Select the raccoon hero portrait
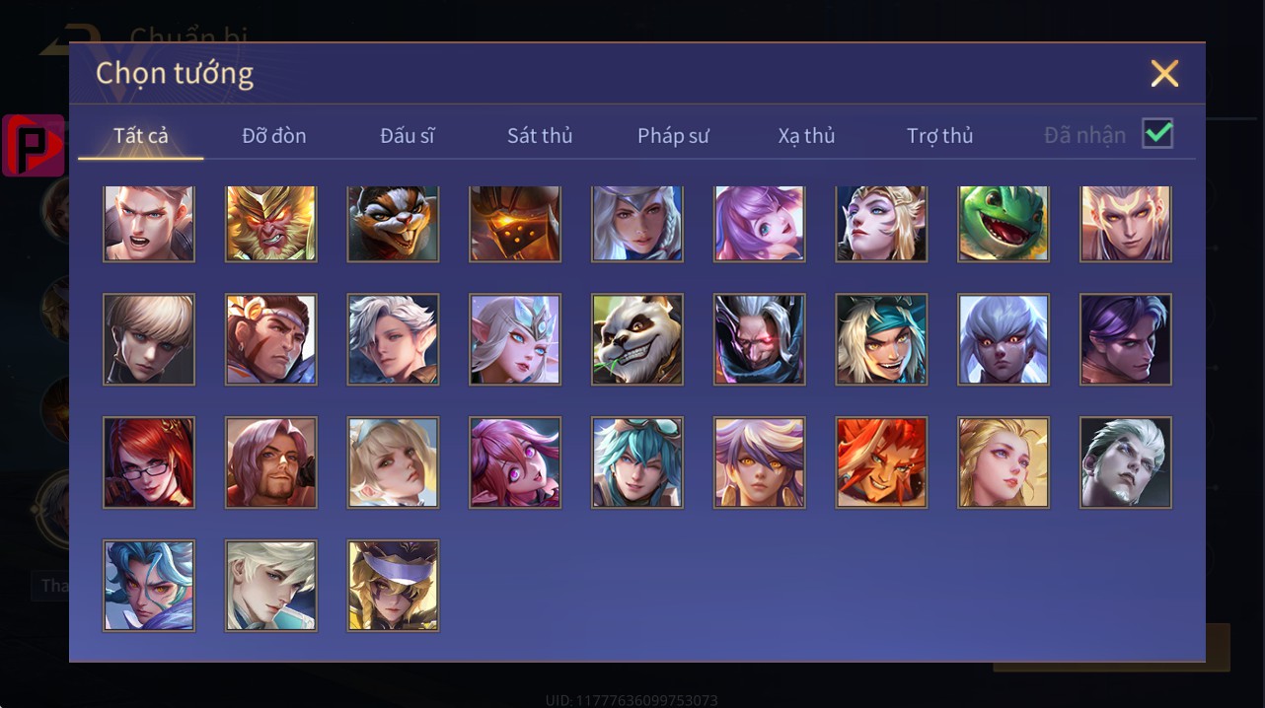This screenshot has width=1265, height=708. [393, 223]
